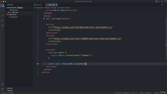Click index.html breadcrumb segment
This screenshot has width=167, height=94.
(40, 8)
